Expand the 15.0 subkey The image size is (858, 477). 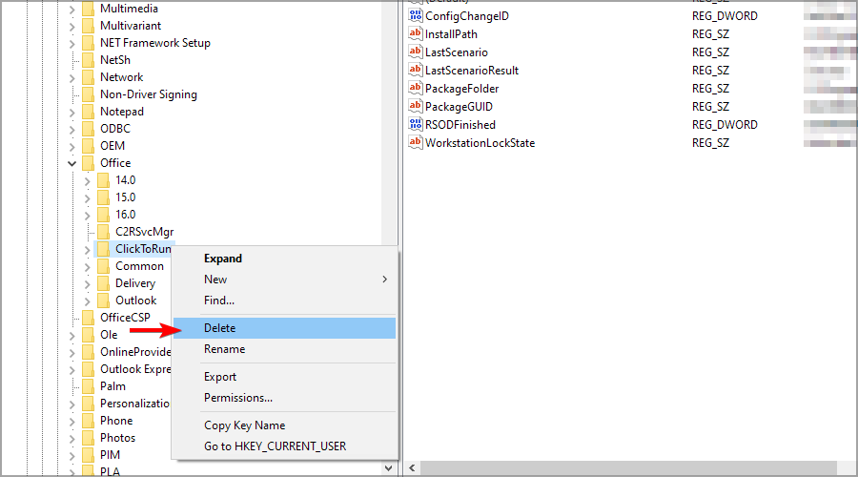pos(87,197)
